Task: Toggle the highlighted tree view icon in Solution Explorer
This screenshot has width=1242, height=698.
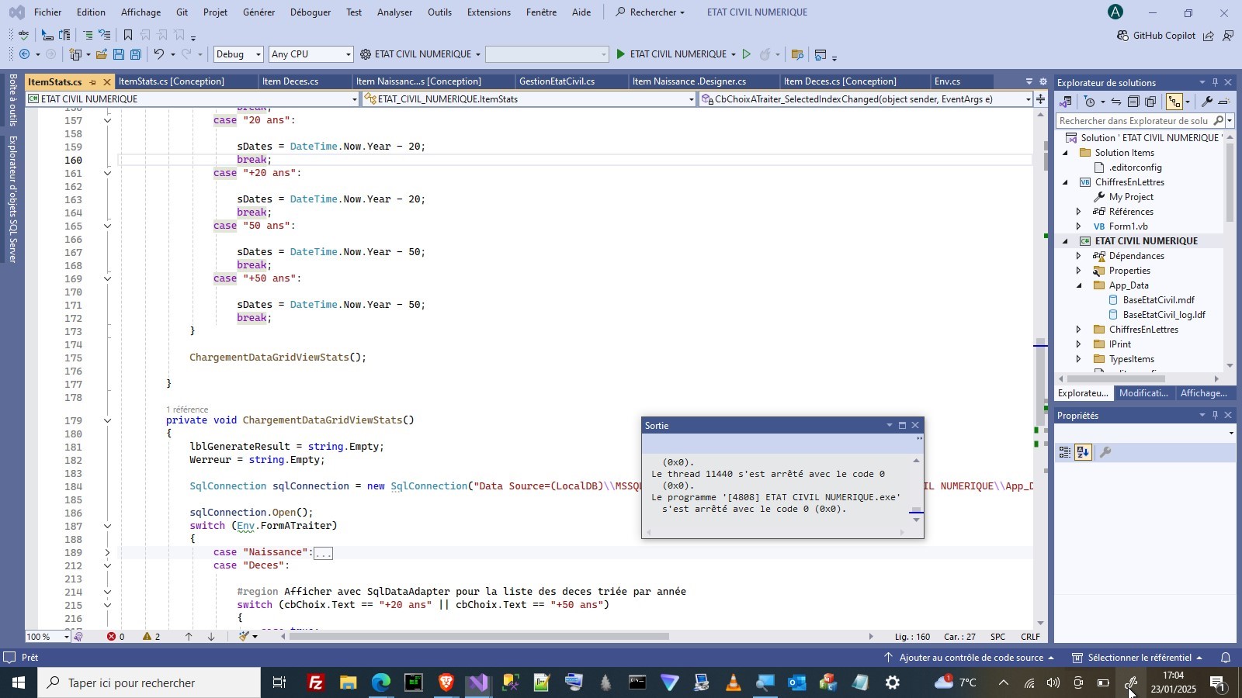Action: click(1174, 102)
